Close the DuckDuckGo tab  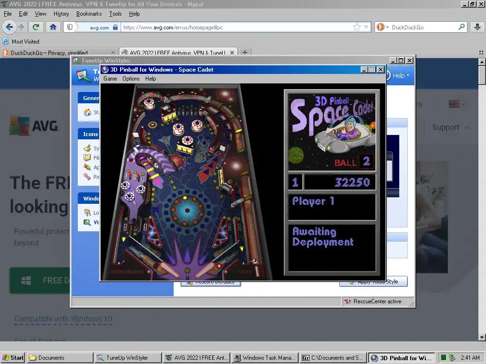click(x=113, y=53)
